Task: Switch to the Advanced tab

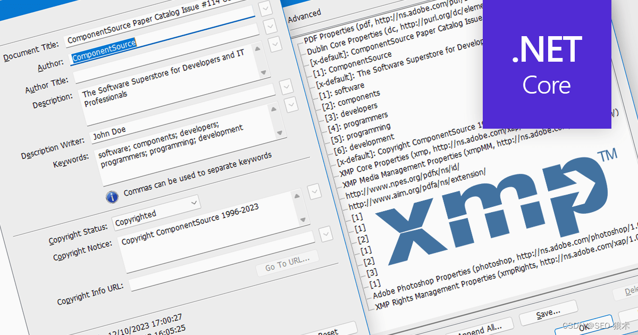Action: coord(305,15)
